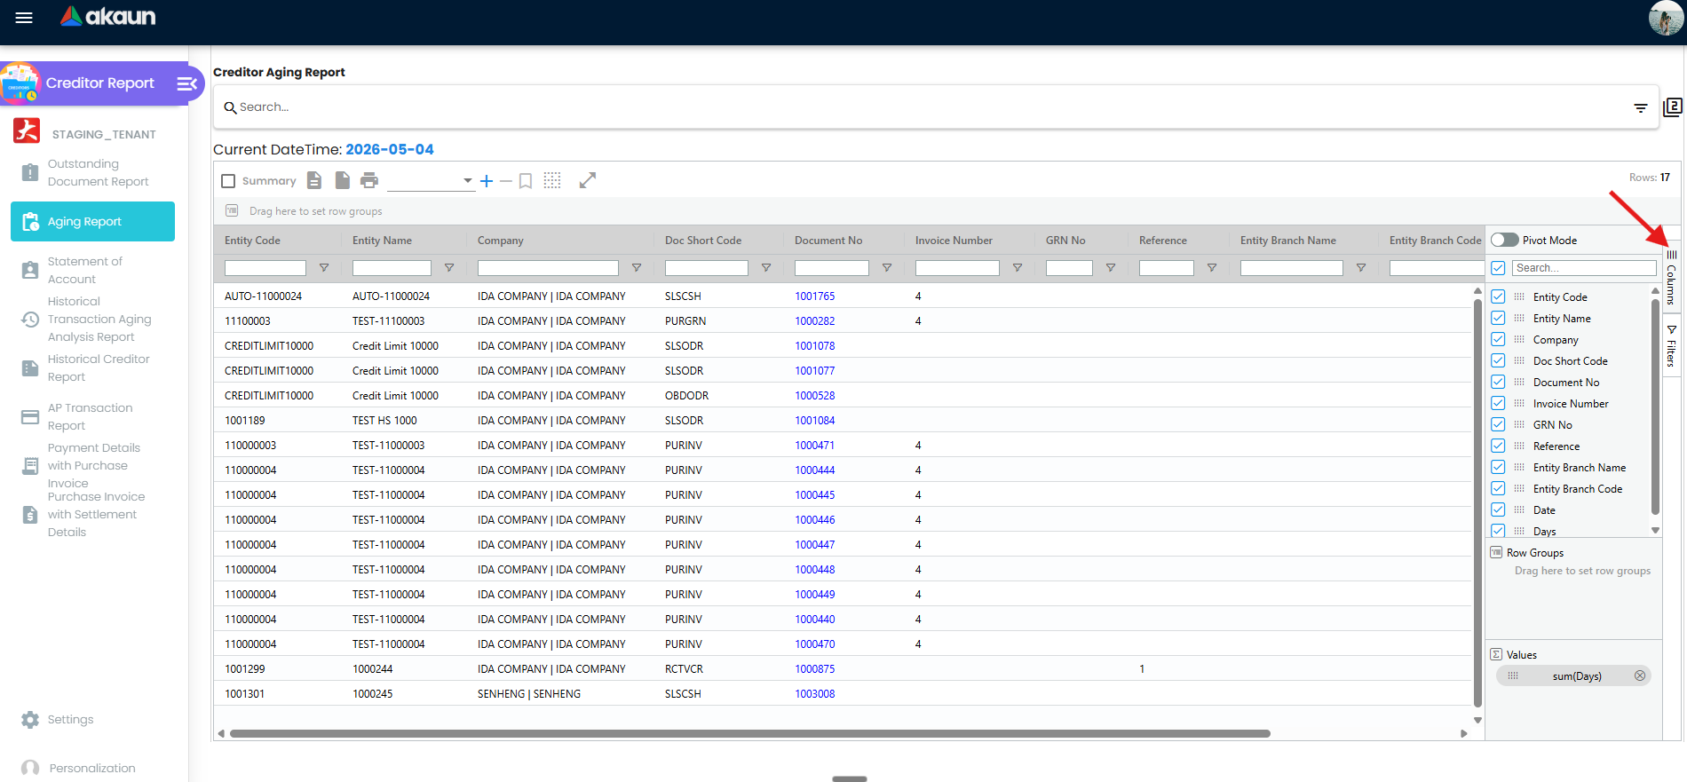Viewport: 1687px width, 782px height.
Task: Tick the Summary checkbox
Action: [228, 181]
